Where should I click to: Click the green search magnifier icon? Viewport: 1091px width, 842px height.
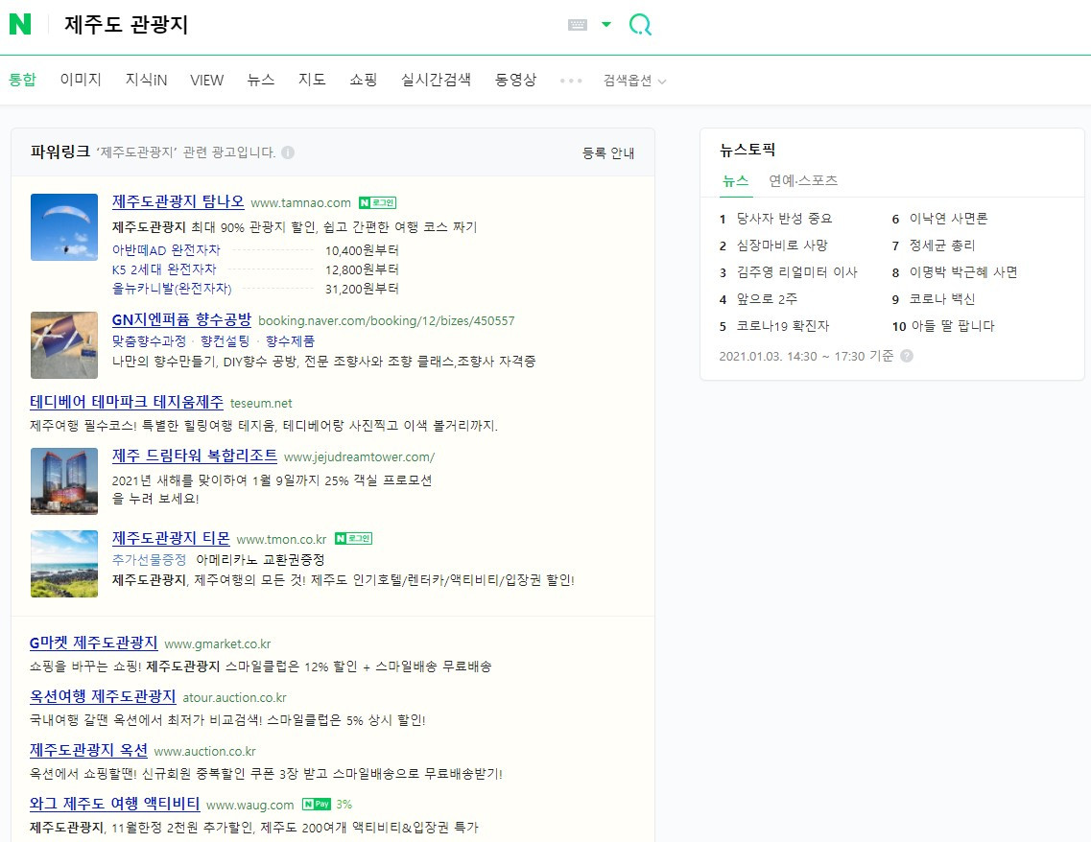[x=640, y=24]
